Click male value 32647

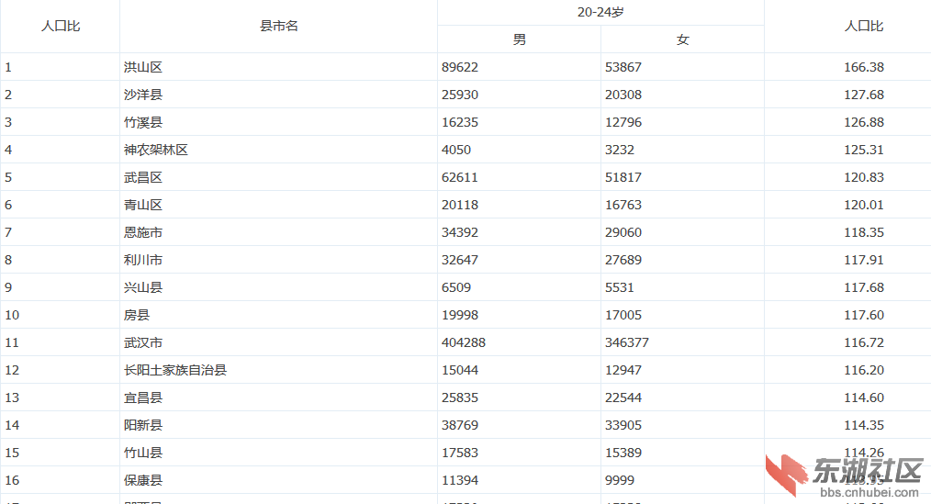460,260
